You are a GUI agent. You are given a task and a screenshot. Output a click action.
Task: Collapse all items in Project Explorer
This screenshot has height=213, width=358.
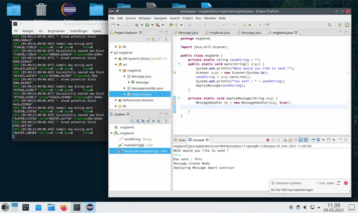click(148, 39)
